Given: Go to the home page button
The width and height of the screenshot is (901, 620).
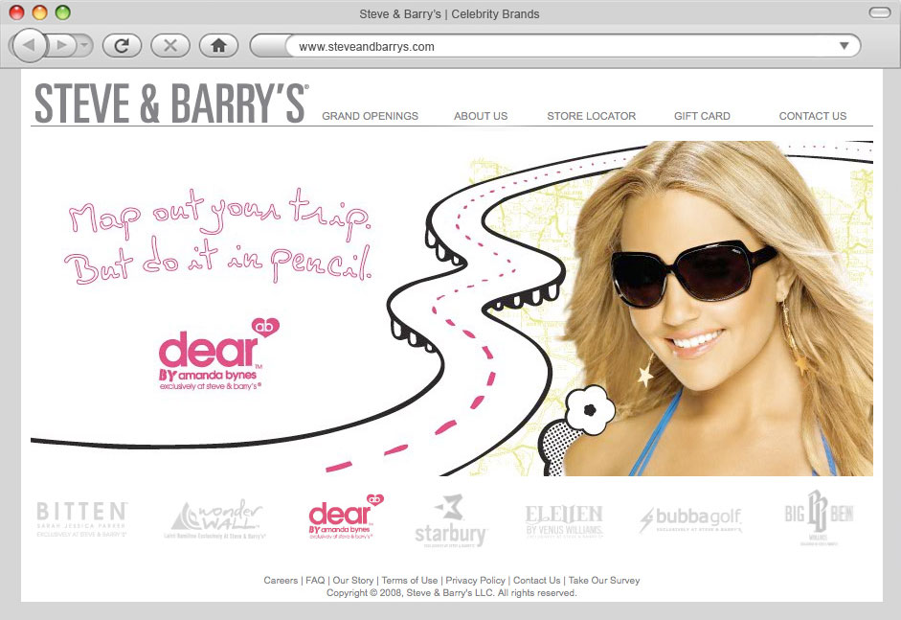Looking at the screenshot, I should (x=218, y=45).
